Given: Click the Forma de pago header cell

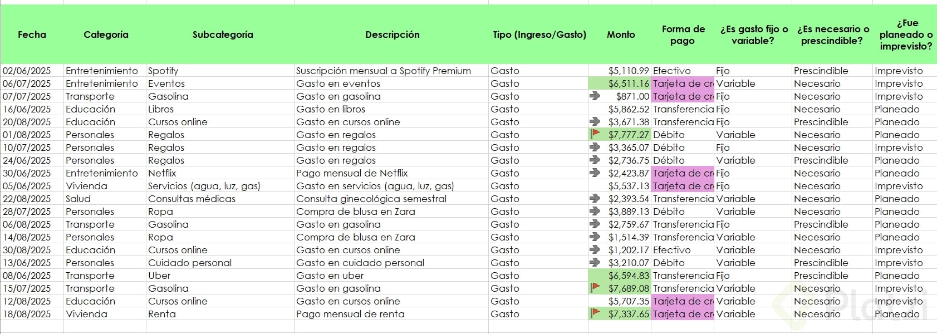Looking at the screenshot, I should coord(683,35).
